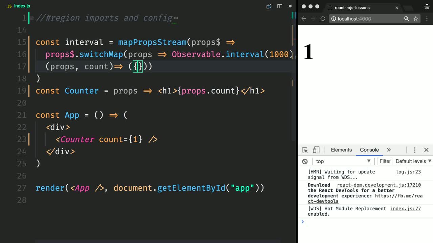The image size is (433, 243).
Task: Switch to the Elements tab
Action: coord(341,150)
